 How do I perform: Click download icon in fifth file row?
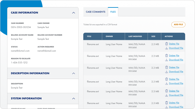(167, 95)
